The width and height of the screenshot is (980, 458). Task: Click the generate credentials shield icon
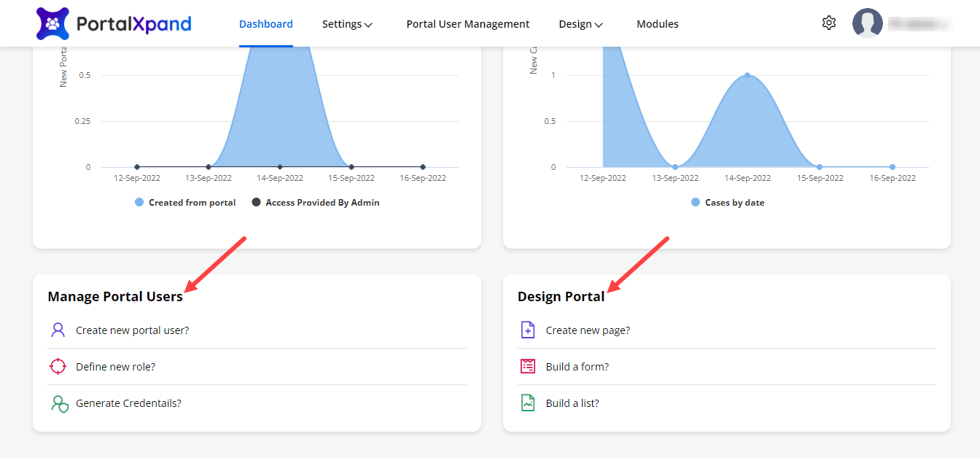click(x=59, y=403)
